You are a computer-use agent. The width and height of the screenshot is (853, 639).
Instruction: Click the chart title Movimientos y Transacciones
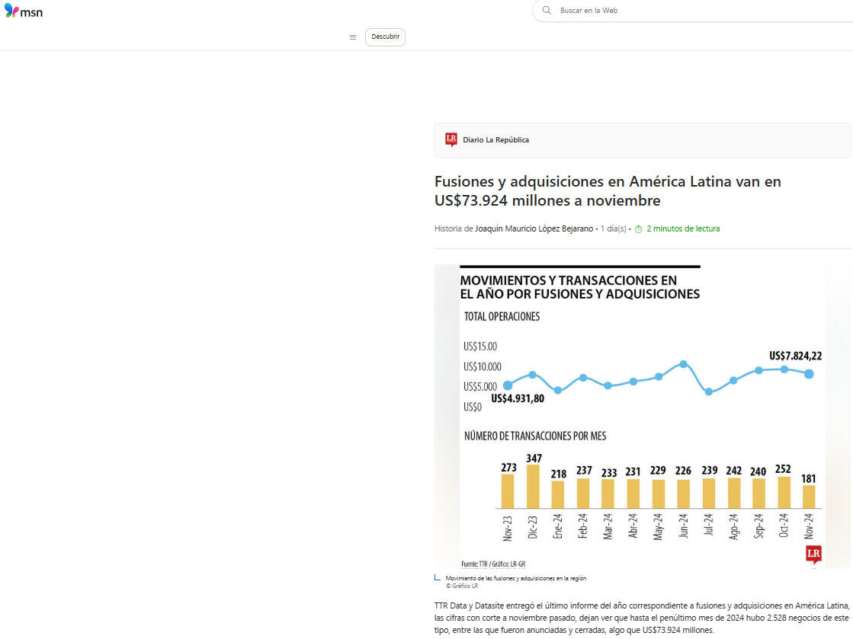[579, 287]
